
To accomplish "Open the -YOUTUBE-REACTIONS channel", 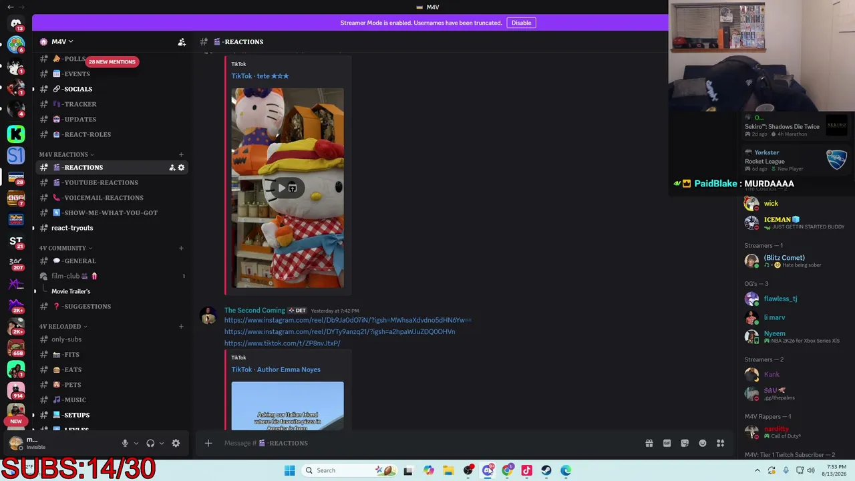I will coord(111,182).
